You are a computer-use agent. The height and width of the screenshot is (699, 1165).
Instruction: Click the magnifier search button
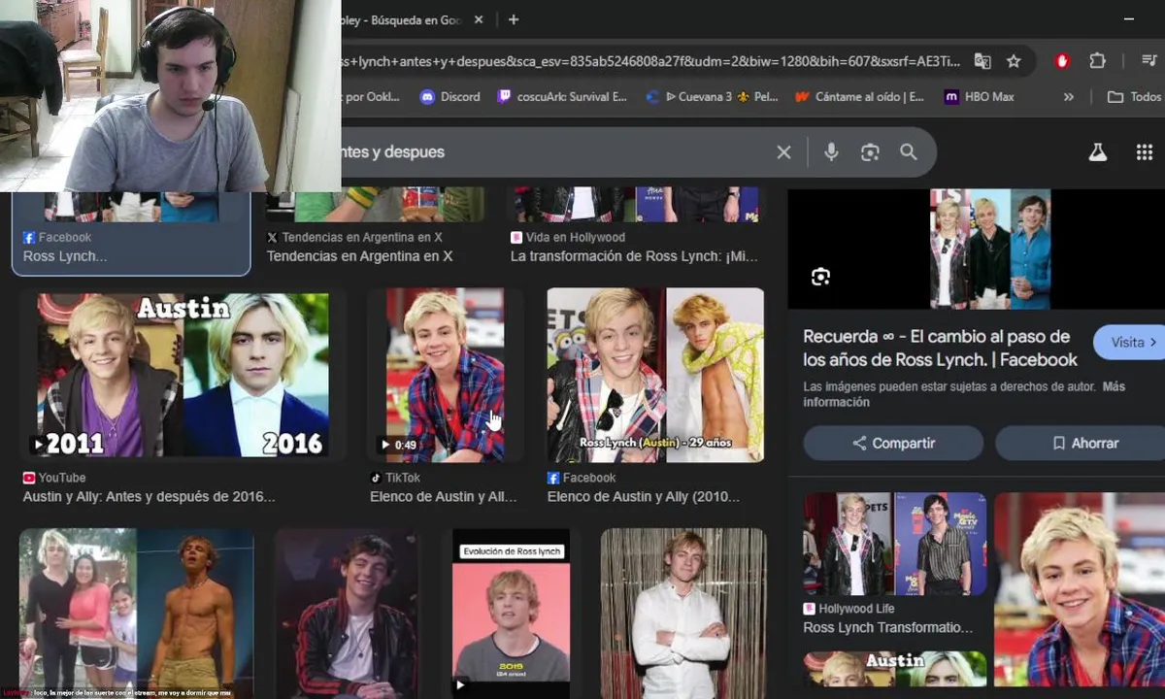coord(908,151)
